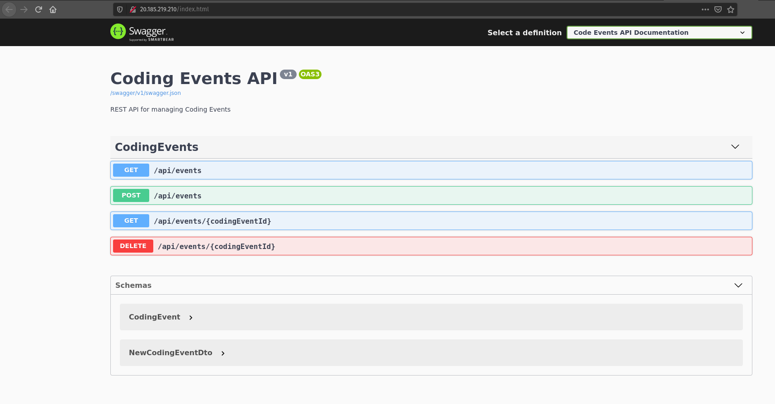This screenshot has width=775, height=404.
Task: Click the Coding Events API title
Action: pyautogui.click(x=194, y=79)
